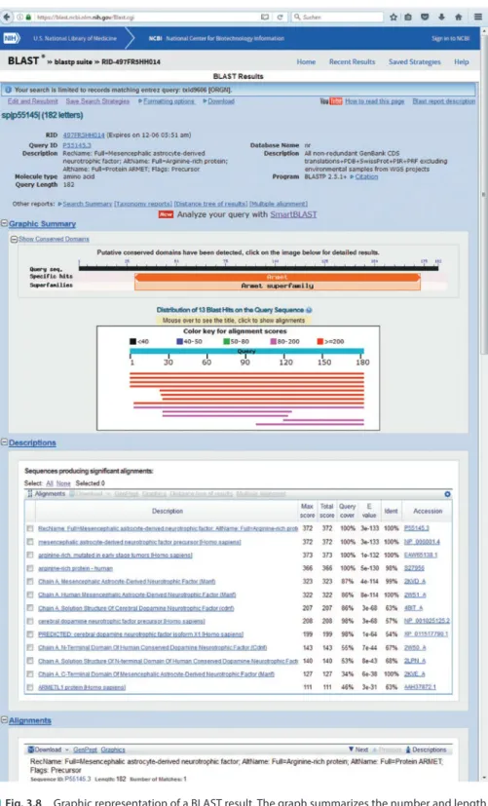Open Recent Results in the BLAST menu
Screen dimensions: 488x806
(352, 61)
